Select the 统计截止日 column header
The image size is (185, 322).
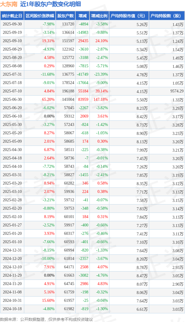[x=12, y=16]
